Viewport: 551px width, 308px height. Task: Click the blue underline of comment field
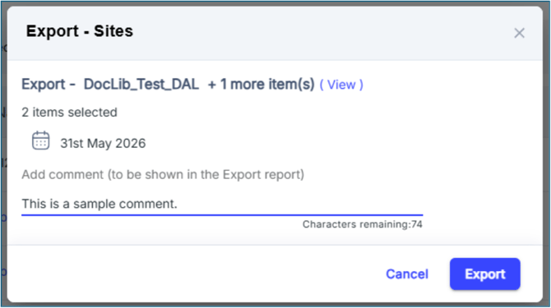[222, 214]
